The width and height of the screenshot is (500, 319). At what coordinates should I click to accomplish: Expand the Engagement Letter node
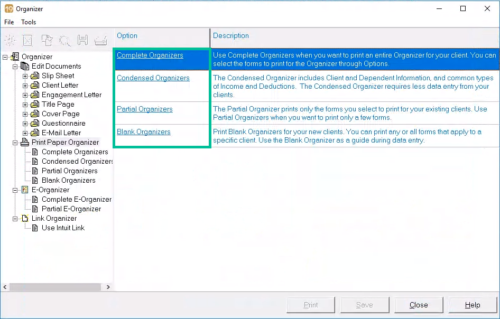(25, 95)
